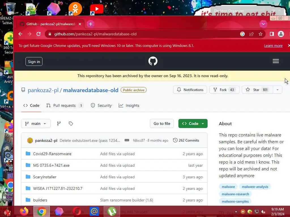The width and height of the screenshot is (290, 217).
Task: Open the malwaredatabase-old repository link
Action: click(91, 90)
